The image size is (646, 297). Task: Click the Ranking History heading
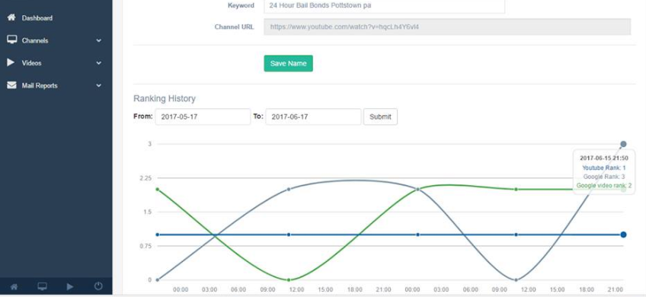165,98
